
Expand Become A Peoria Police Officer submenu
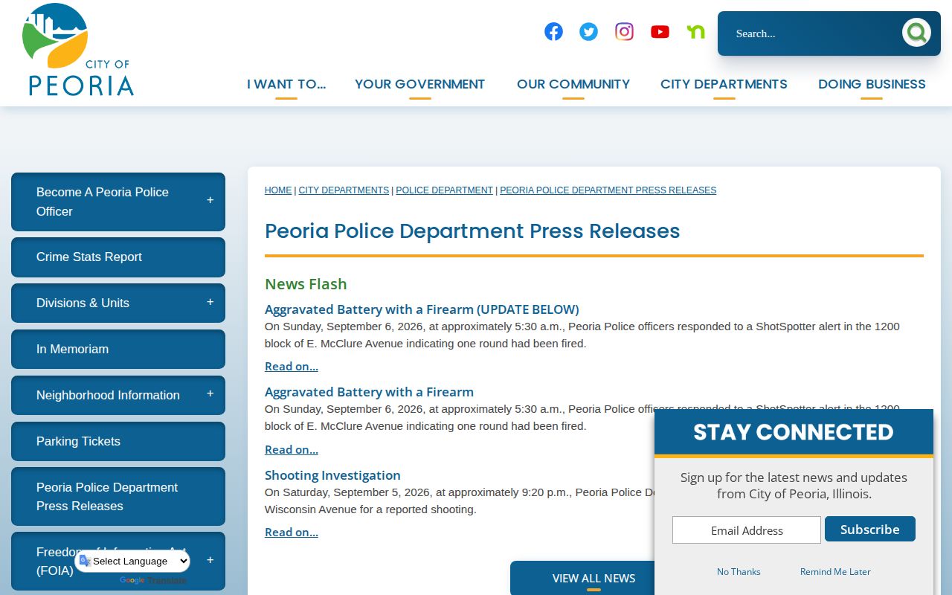(210, 201)
